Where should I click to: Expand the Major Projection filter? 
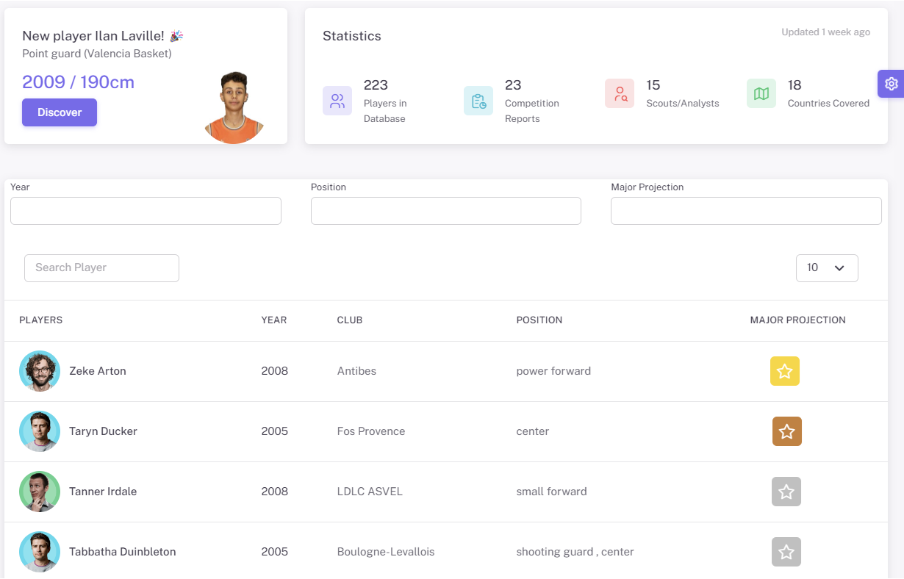click(746, 211)
